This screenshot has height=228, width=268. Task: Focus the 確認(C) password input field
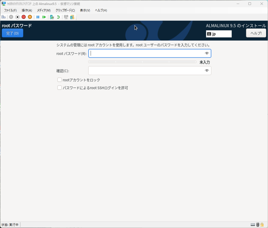(x=146, y=70)
